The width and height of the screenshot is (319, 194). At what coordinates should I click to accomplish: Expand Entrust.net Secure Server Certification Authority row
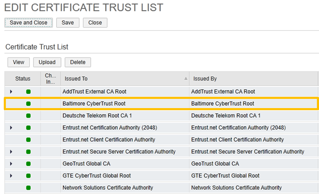point(11,152)
